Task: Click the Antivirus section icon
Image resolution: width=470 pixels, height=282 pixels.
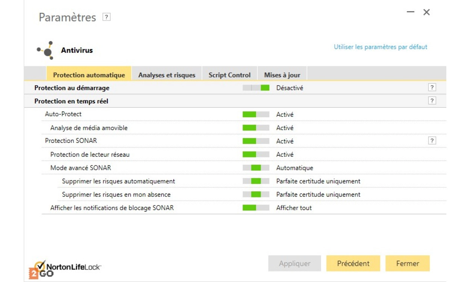Action: 46,50
